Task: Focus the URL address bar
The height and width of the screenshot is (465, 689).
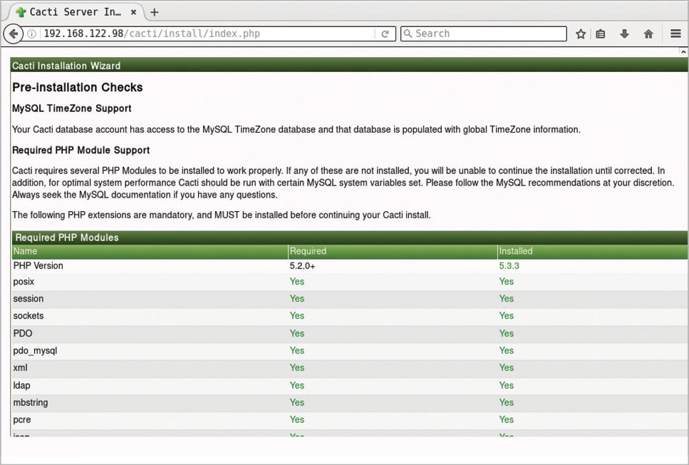Action: click(207, 34)
